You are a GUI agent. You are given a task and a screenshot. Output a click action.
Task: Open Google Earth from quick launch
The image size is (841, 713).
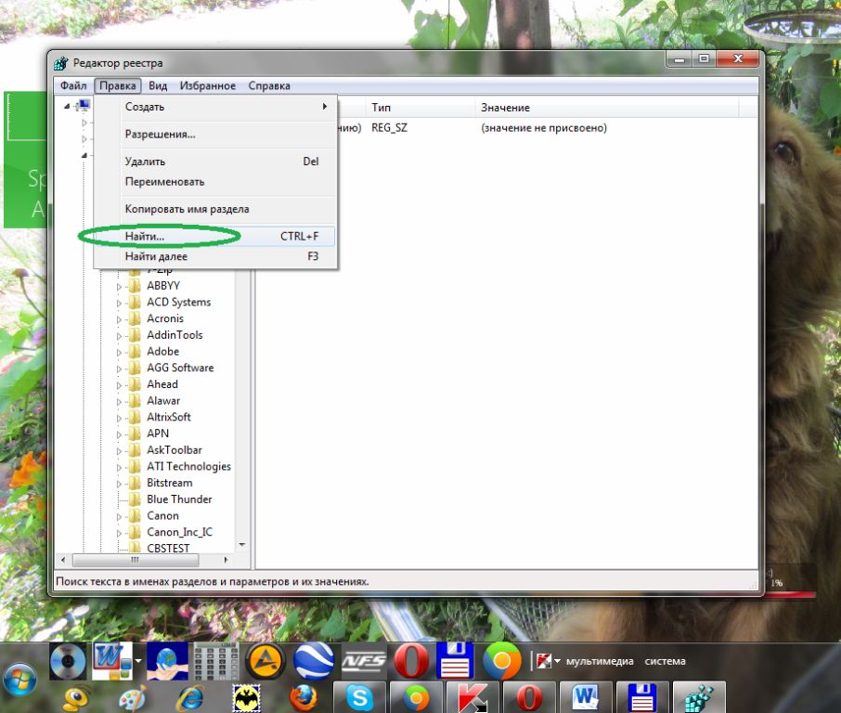pos(314,661)
